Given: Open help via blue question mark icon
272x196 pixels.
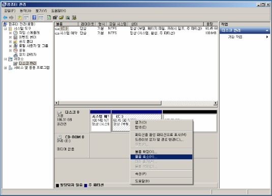Looking at the screenshot, I should click(35, 17).
